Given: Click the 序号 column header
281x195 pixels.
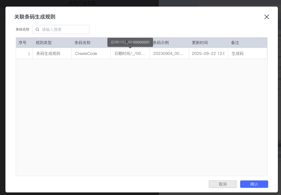Looking at the screenshot, I should [23, 43].
